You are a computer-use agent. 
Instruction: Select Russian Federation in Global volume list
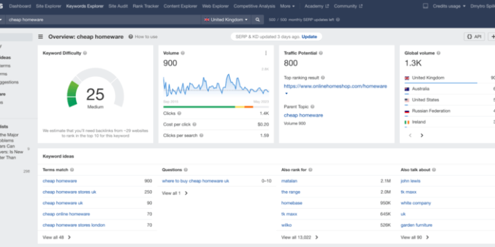pyautogui.click(x=431, y=111)
